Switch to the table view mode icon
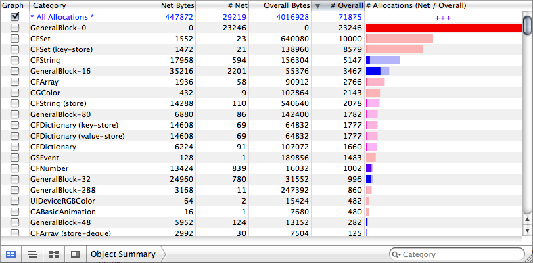This screenshot has height=263, width=533. (11, 254)
